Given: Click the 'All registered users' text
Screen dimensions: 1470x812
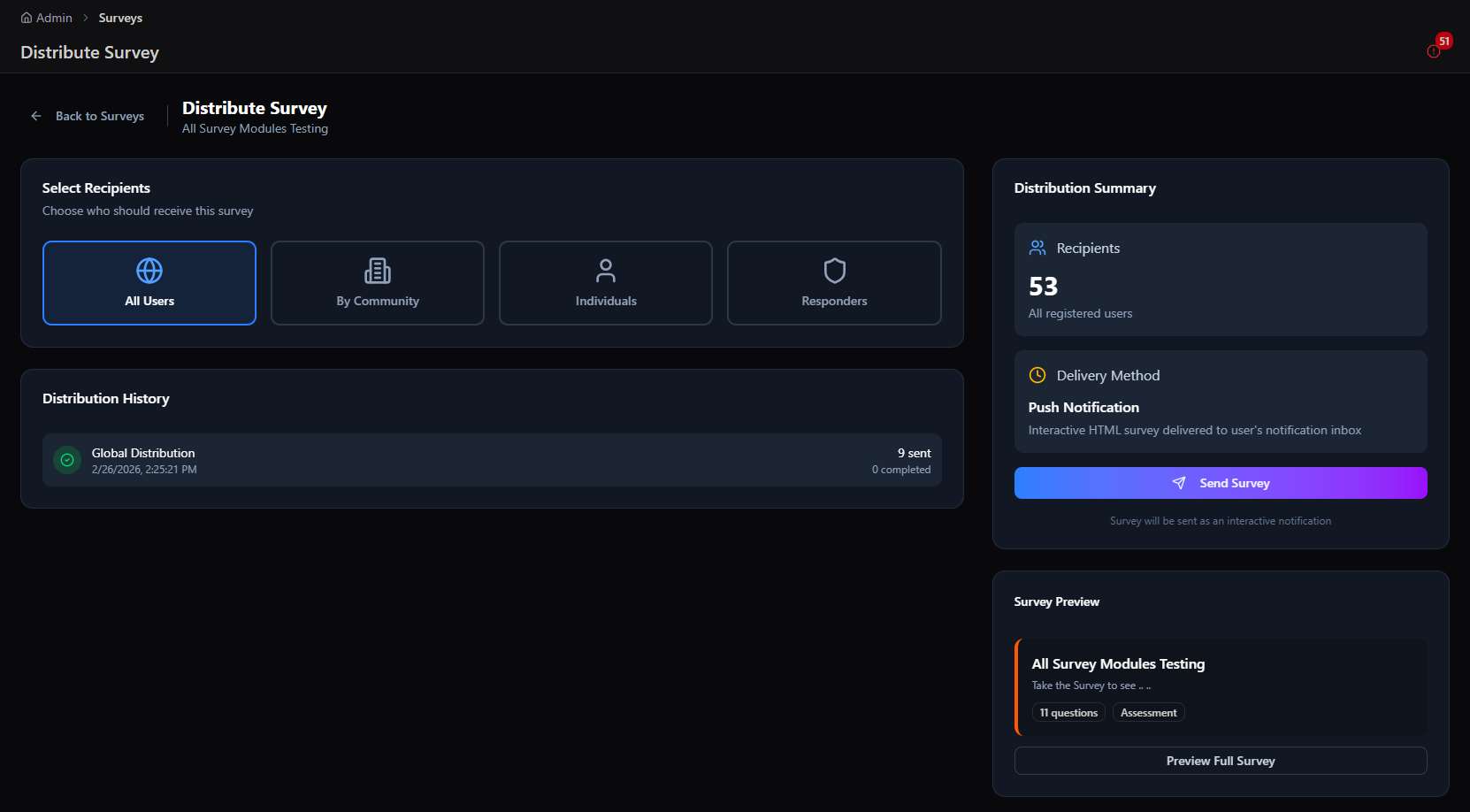Looking at the screenshot, I should (x=1080, y=313).
